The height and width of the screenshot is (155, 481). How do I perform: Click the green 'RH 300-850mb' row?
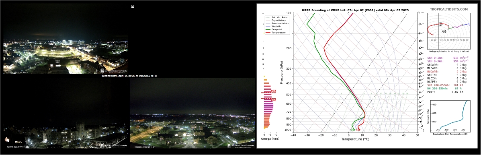pyautogui.click(x=446, y=89)
